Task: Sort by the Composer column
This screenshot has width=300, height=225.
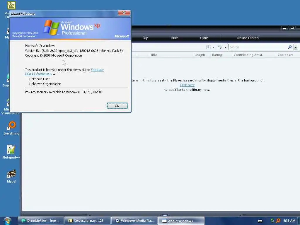Action: click(285, 55)
